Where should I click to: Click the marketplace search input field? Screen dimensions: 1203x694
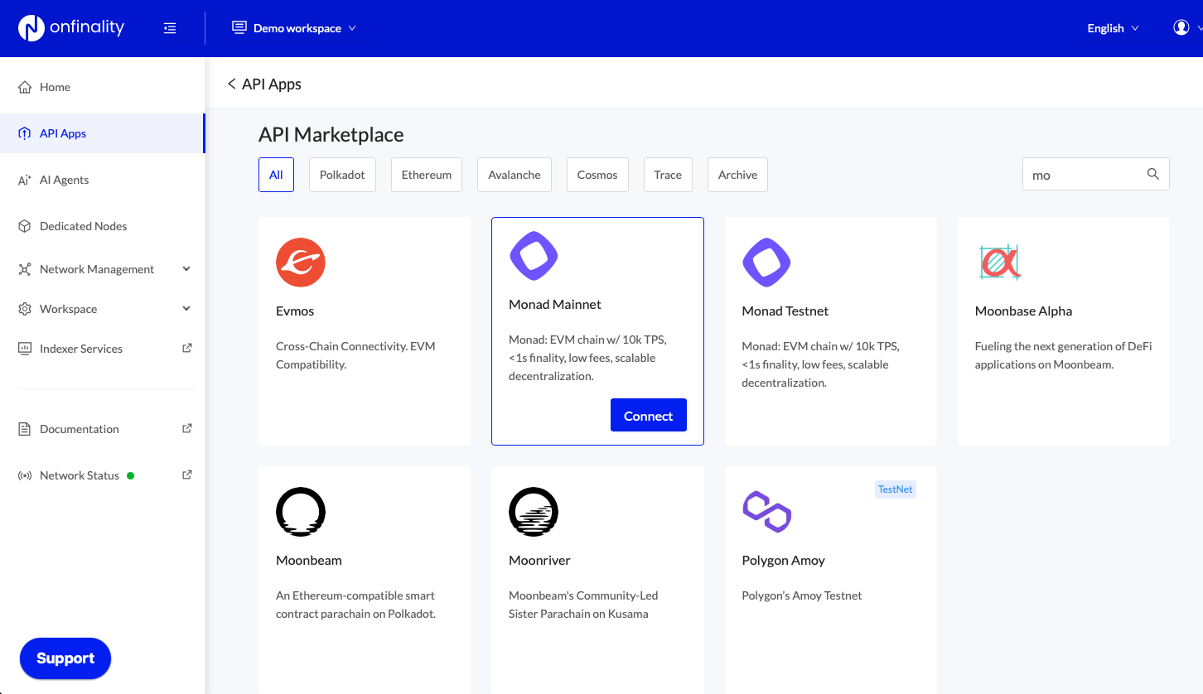click(1081, 175)
